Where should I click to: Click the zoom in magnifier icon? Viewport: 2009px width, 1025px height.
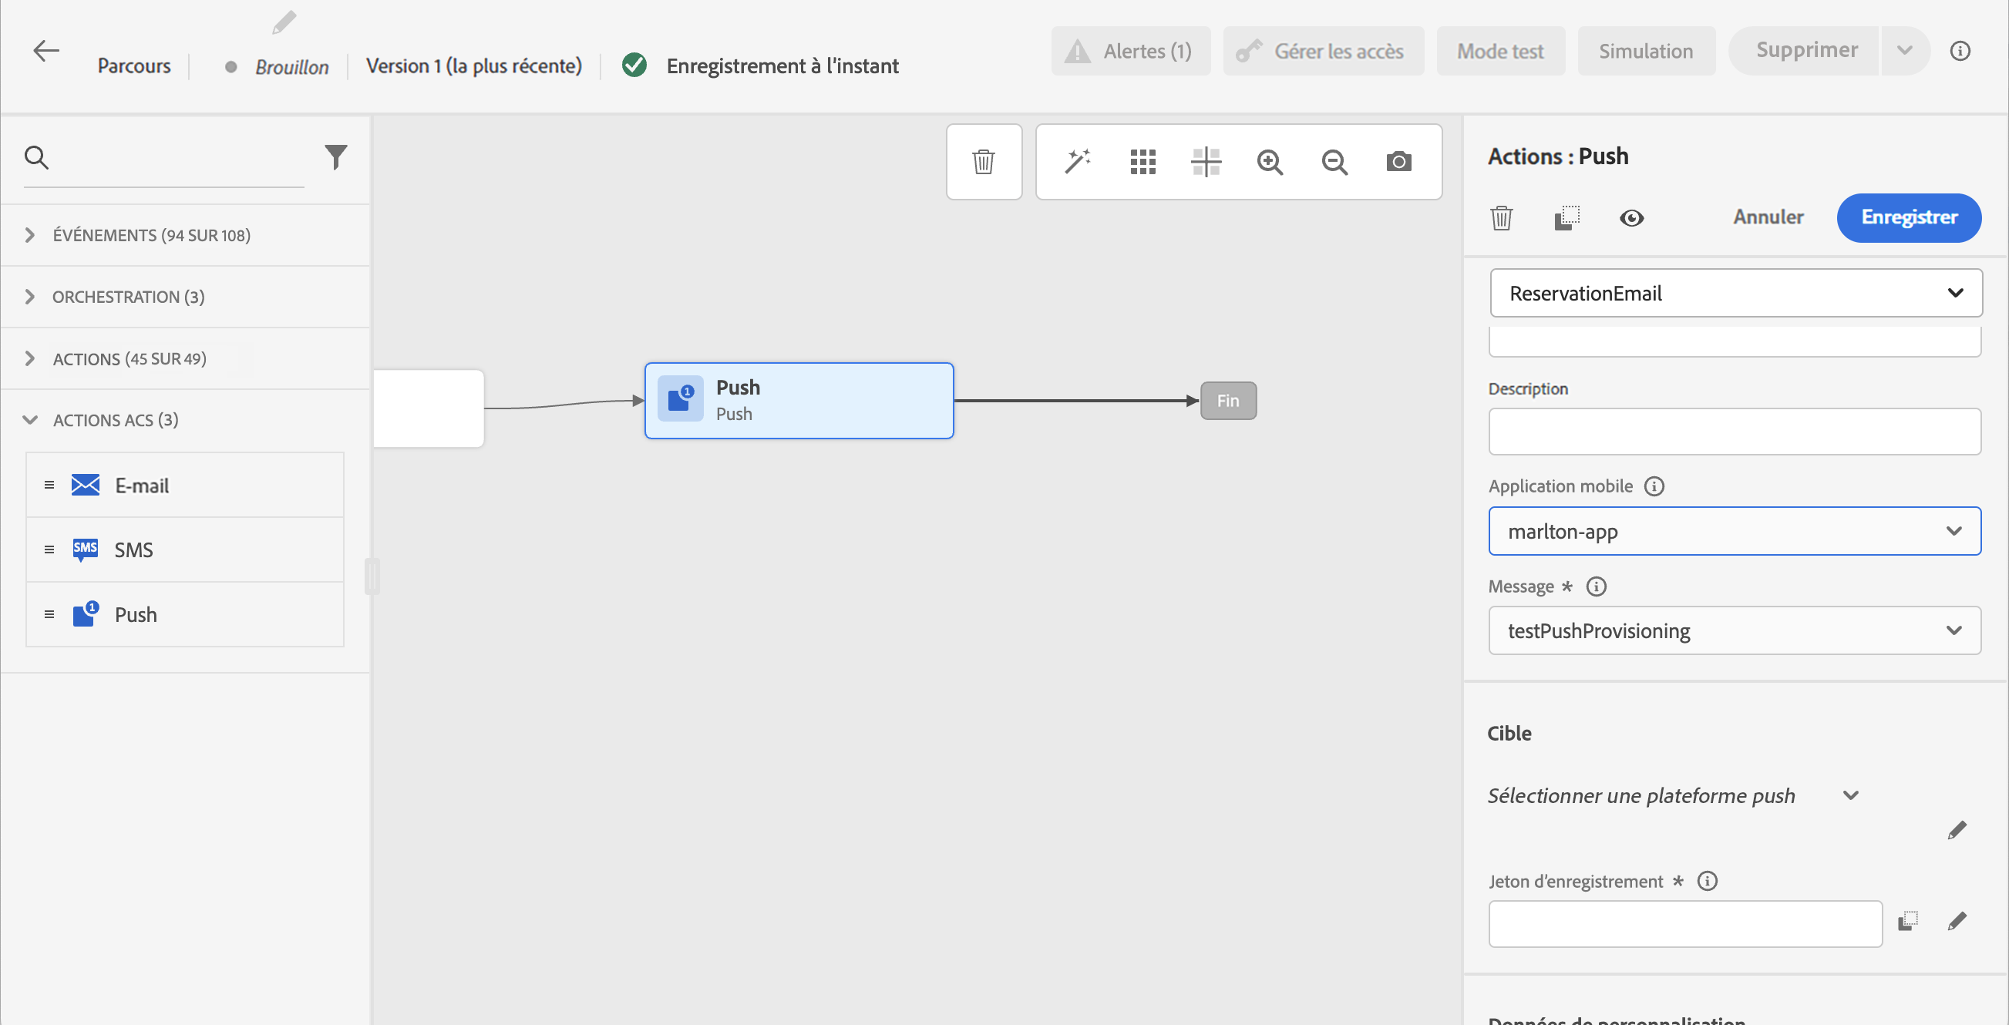point(1270,161)
